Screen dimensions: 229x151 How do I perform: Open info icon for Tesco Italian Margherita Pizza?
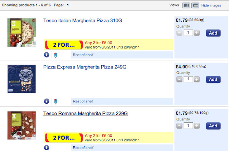click(47, 55)
